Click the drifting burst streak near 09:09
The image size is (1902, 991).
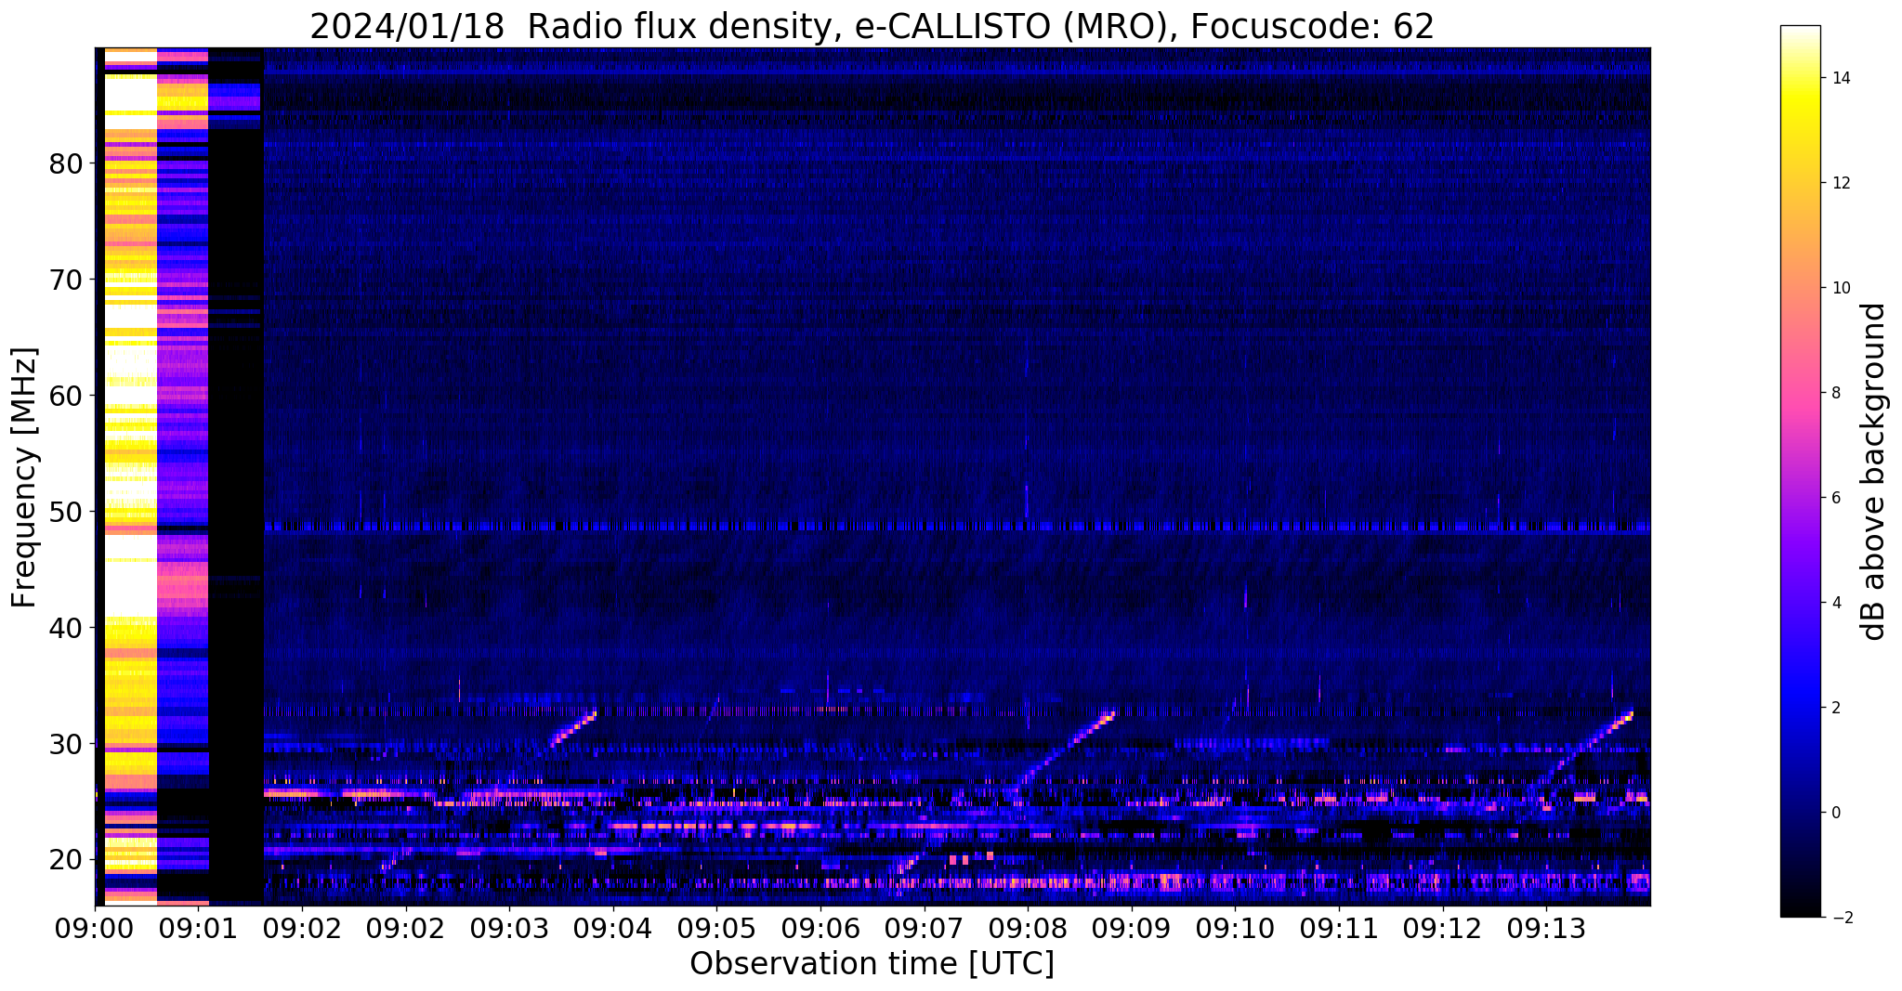pyautogui.click(x=1066, y=750)
